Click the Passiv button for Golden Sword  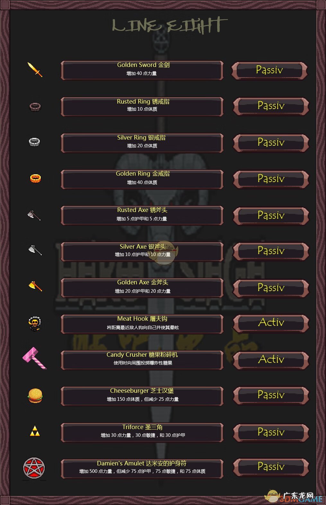[x=269, y=70]
